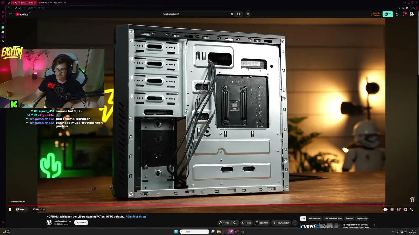Click the YouTube upload/create icon
This screenshot has height=235, width=419.
pyautogui.click(x=397, y=14)
